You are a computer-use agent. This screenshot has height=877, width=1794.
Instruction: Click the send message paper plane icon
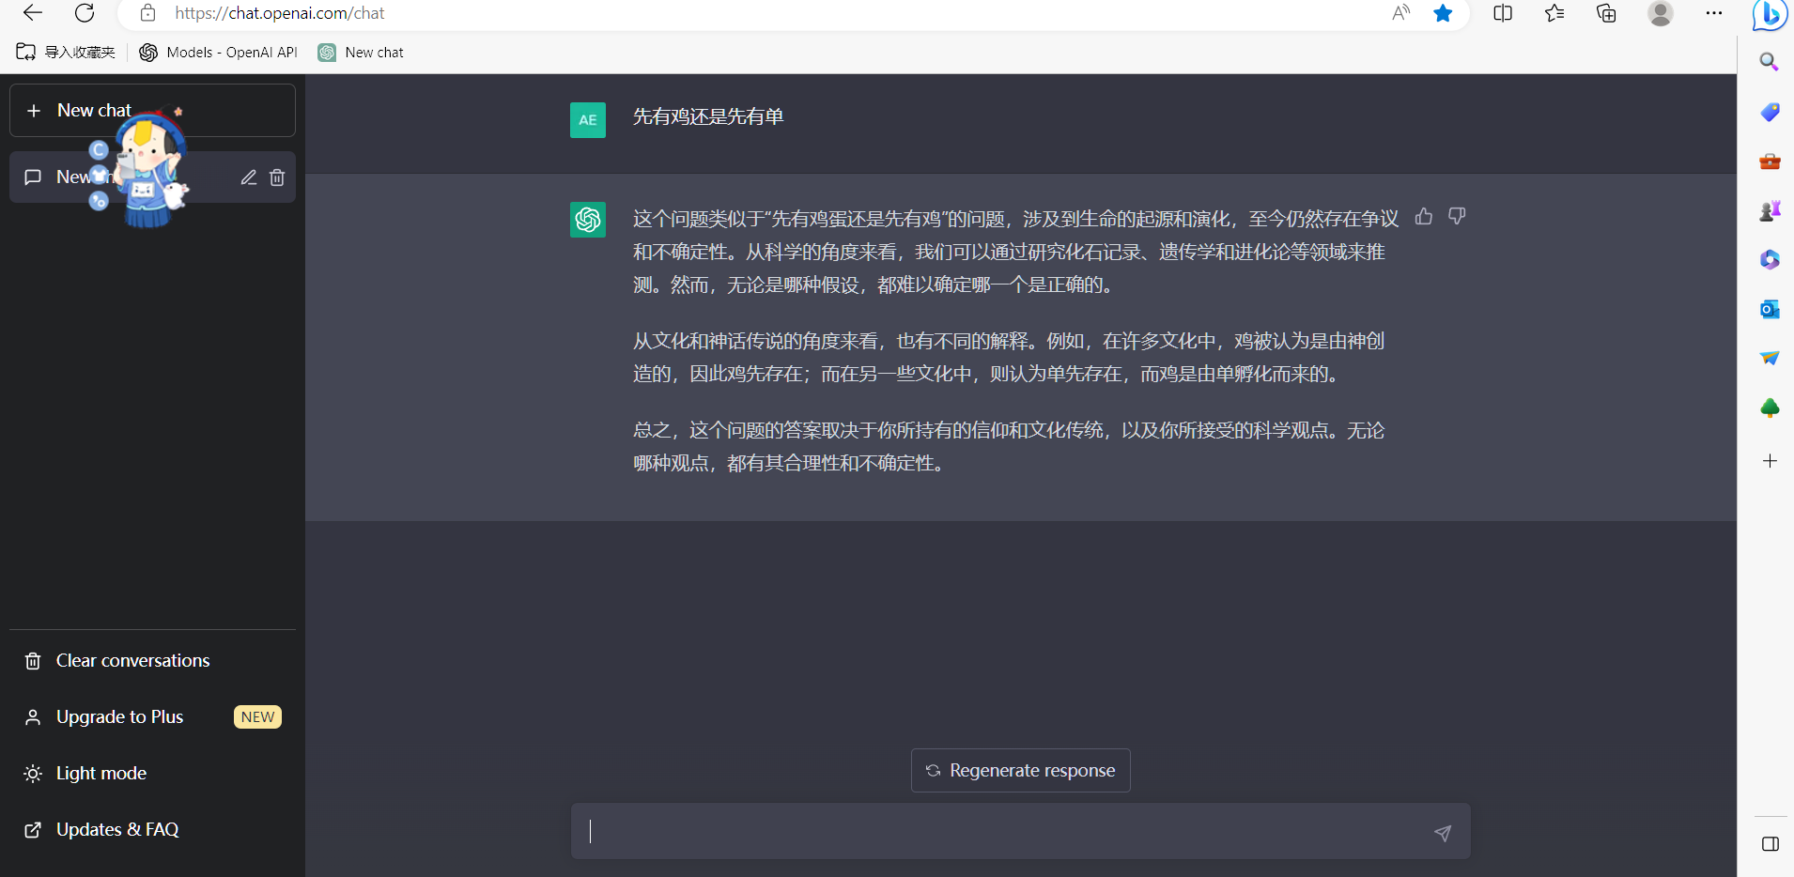1443,833
